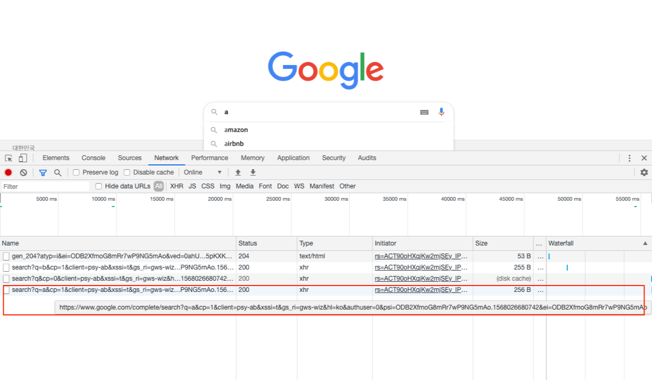Tick the checkbox of the search?q&cp=0 request row
652x380 pixels.
pyautogui.click(x=6, y=279)
